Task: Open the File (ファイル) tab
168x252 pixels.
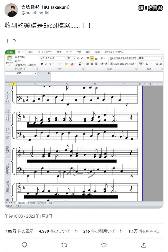Action: (x=10, y=52)
